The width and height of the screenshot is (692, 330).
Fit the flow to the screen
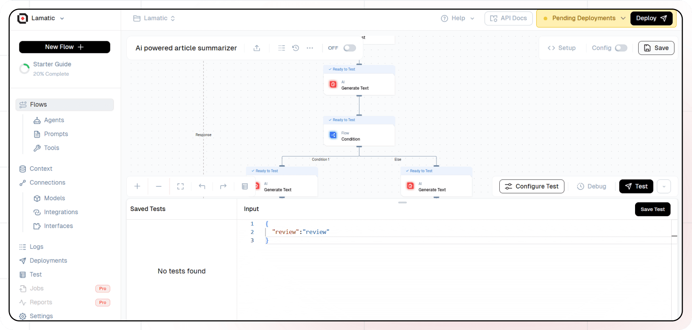coord(180,186)
